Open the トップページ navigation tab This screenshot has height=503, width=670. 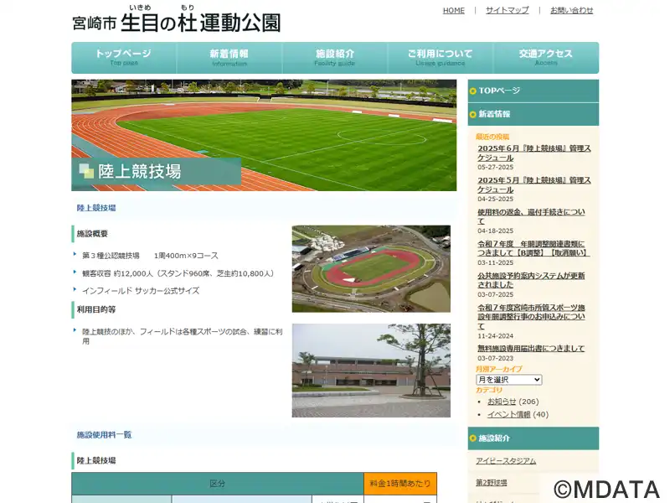[x=124, y=58]
